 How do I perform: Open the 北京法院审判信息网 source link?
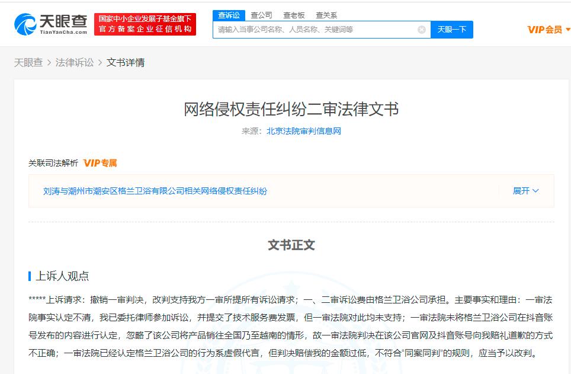pyautogui.click(x=304, y=131)
